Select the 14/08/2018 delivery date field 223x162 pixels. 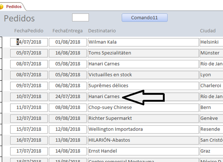click(x=68, y=151)
